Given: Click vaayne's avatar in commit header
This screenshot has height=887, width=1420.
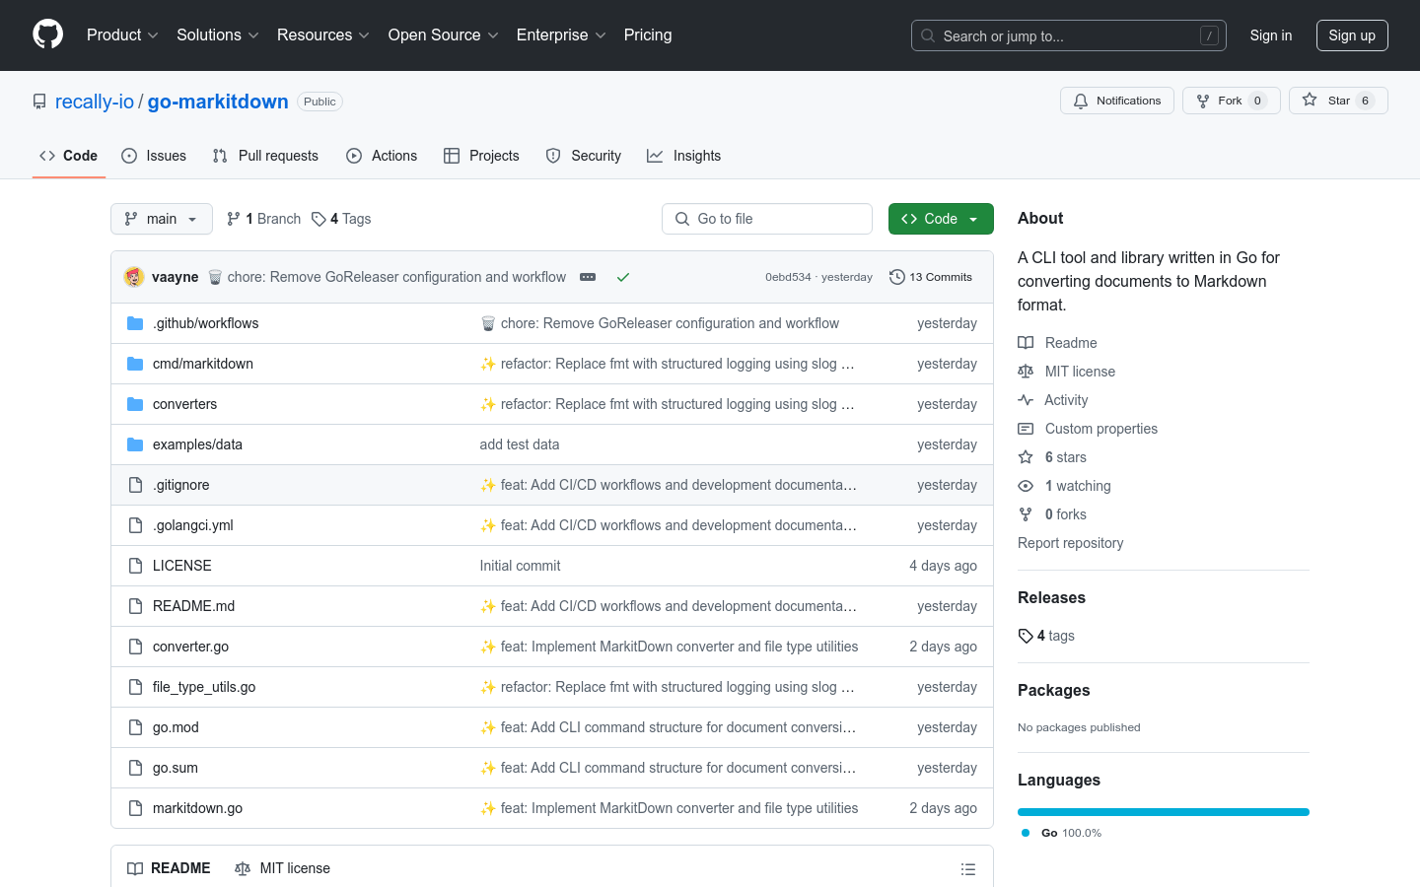Looking at the screenshot, I should [134, 277].
